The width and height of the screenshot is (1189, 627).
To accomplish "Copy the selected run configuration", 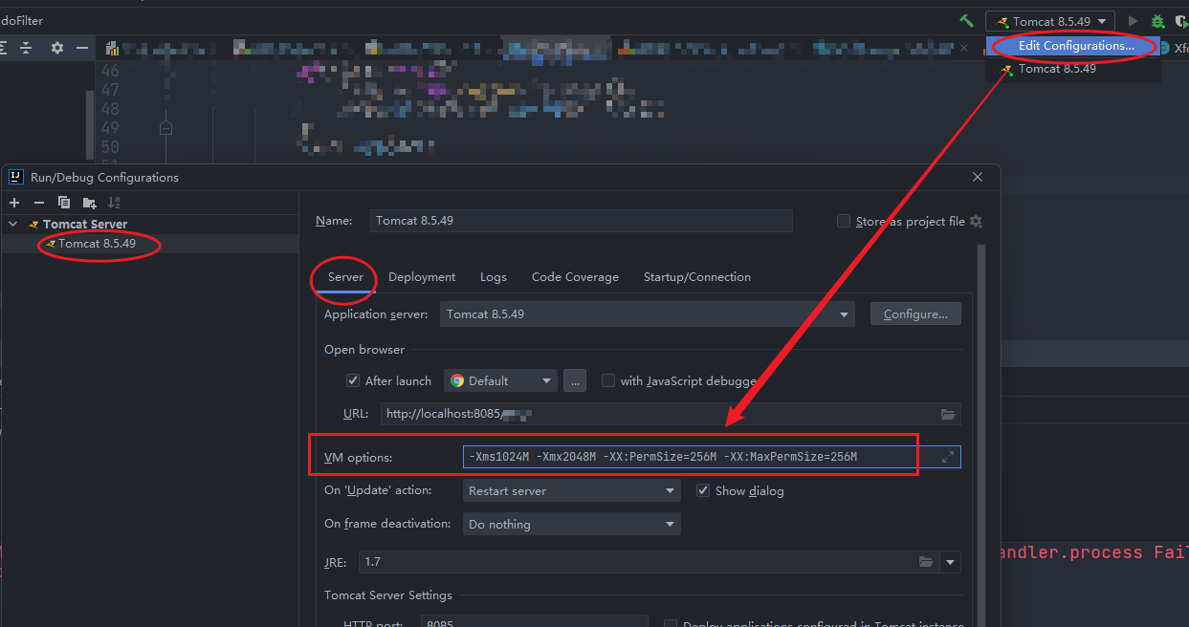I will click(x=64, y=203).
